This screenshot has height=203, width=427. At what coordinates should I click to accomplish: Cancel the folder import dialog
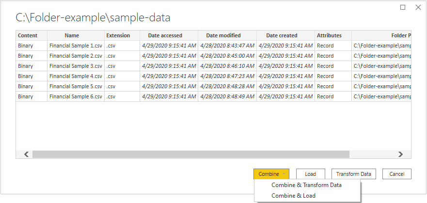click(x=396, y=174)
